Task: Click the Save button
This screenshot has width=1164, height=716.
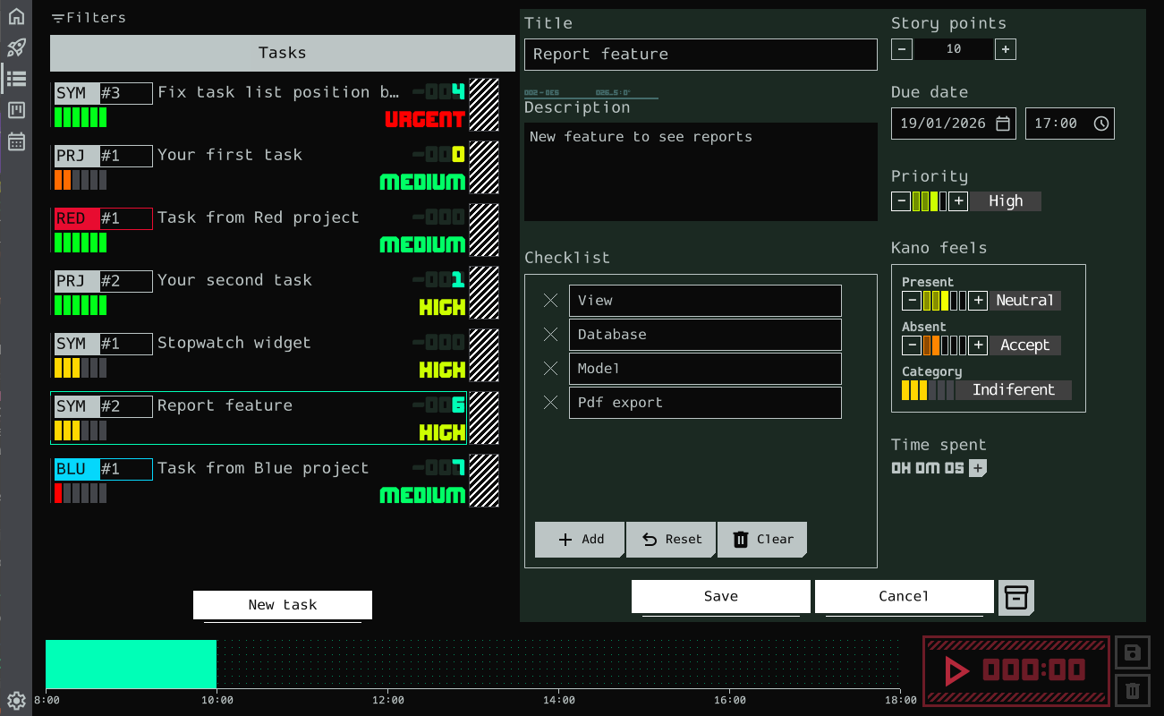Action: pyautogui.click(x=720, y=596)
